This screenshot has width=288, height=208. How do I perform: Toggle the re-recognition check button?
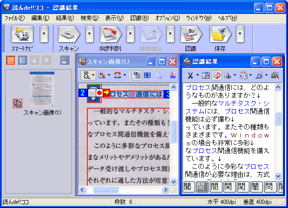216,75
